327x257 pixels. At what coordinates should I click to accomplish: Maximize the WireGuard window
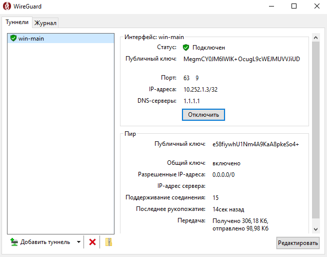[294, 7]
